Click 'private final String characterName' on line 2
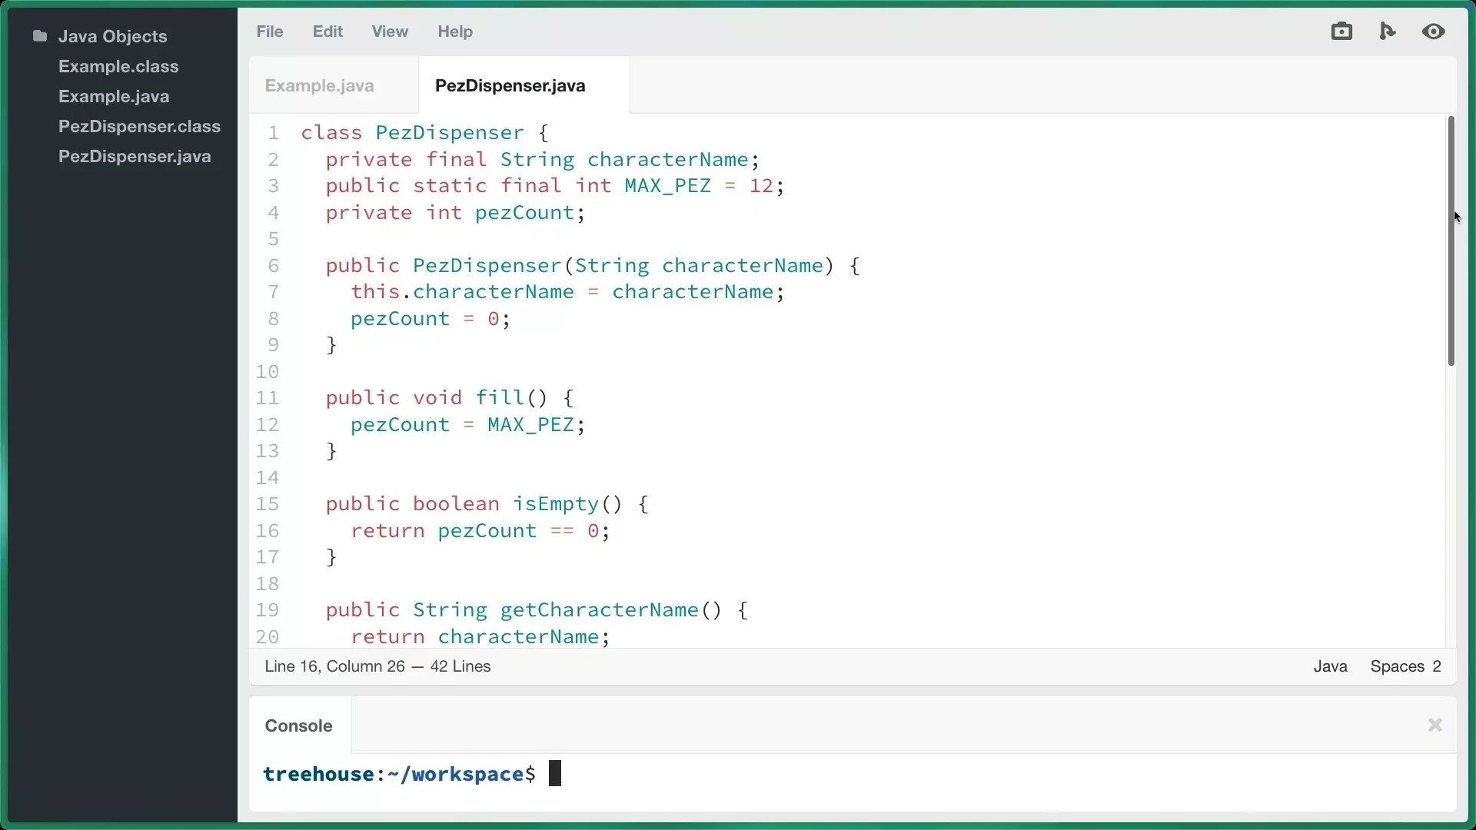Viewport: 1476px width, 830px height. coord(537,159)
